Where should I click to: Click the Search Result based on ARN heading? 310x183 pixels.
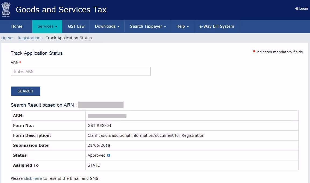44,105
